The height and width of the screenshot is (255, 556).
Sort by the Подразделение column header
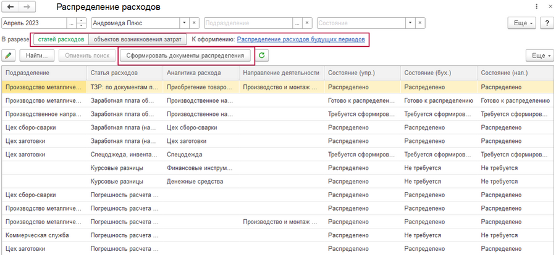pyautogui.click(x=44, y=73)
